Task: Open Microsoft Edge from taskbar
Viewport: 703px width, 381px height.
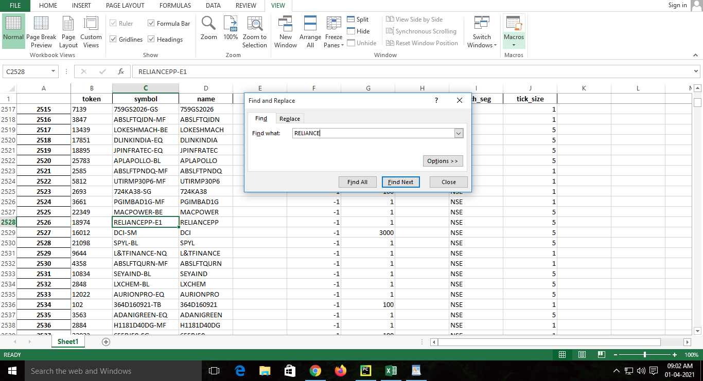Action: pos(240,371)
